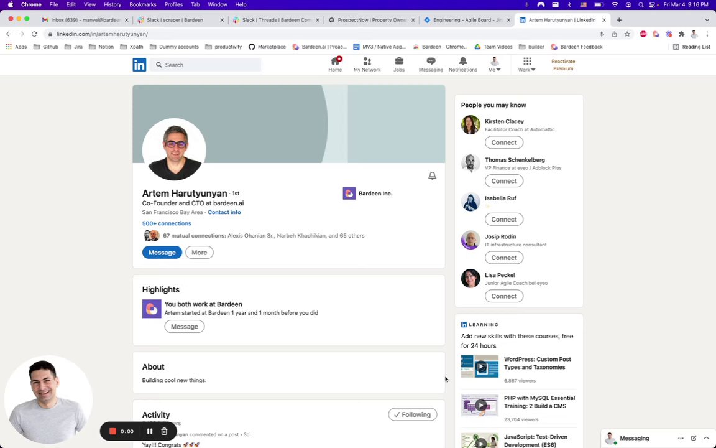
Task: Open the Jobs briefcase icon
Action: [x=399, y=65]
